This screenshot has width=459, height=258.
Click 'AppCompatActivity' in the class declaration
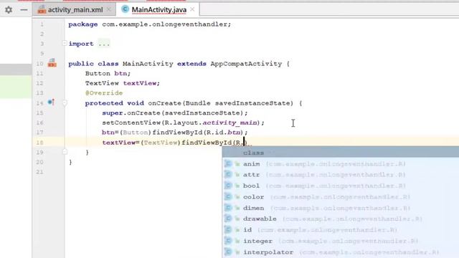click(246, 64)
